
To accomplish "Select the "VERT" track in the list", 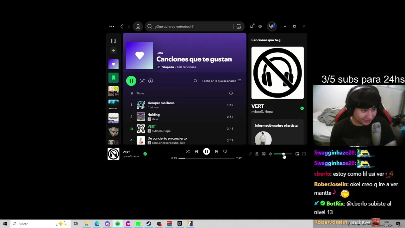I will (x=184, y=129).
